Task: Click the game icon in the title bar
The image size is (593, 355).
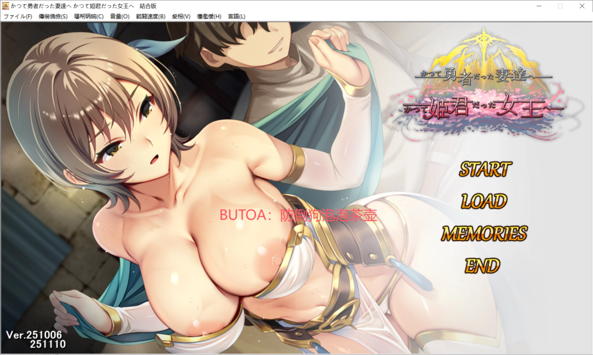Action: coord(6,6)
